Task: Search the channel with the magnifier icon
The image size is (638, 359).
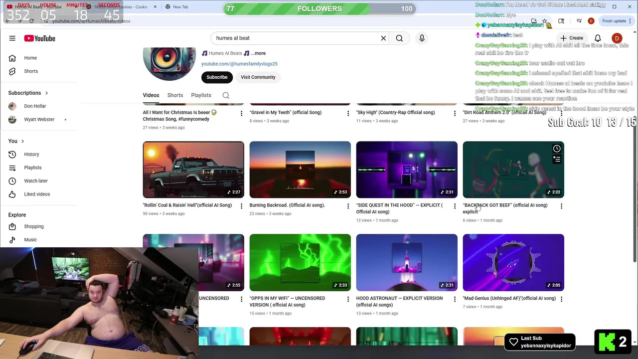Action: 226,95
